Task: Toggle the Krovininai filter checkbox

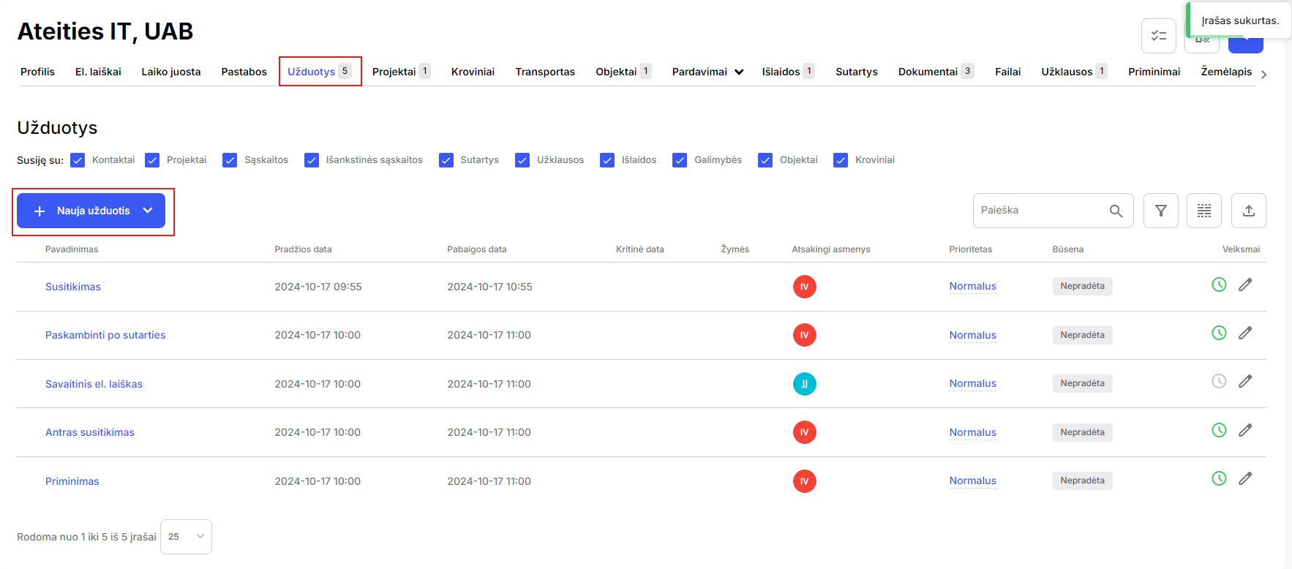Action: point(841,160)
